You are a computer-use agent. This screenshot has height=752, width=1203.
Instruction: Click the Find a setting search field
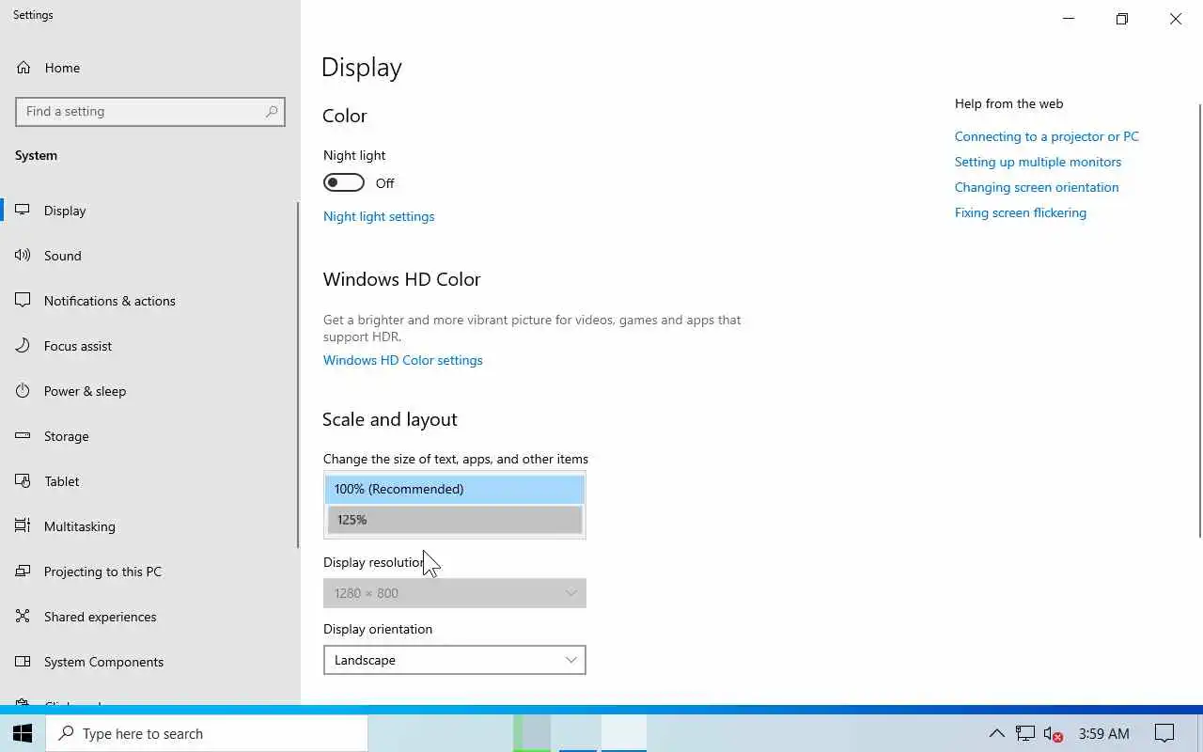click(150, 111)
